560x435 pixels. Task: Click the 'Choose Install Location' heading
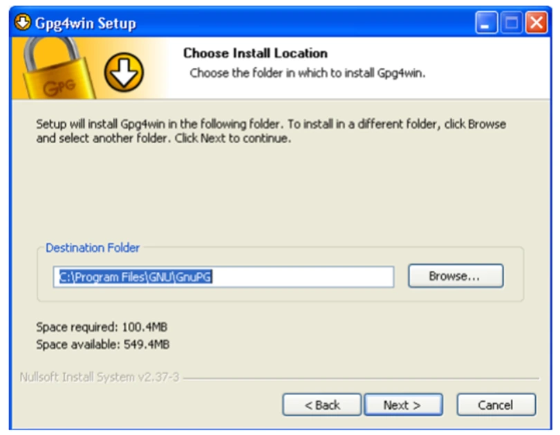coord(255,53)
